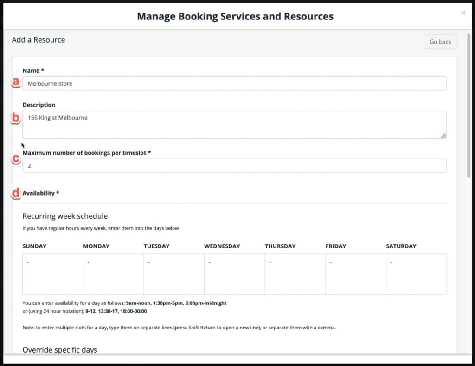Click the Override specific days heading
The image size is (475, 366).
[x=59, y=350]
